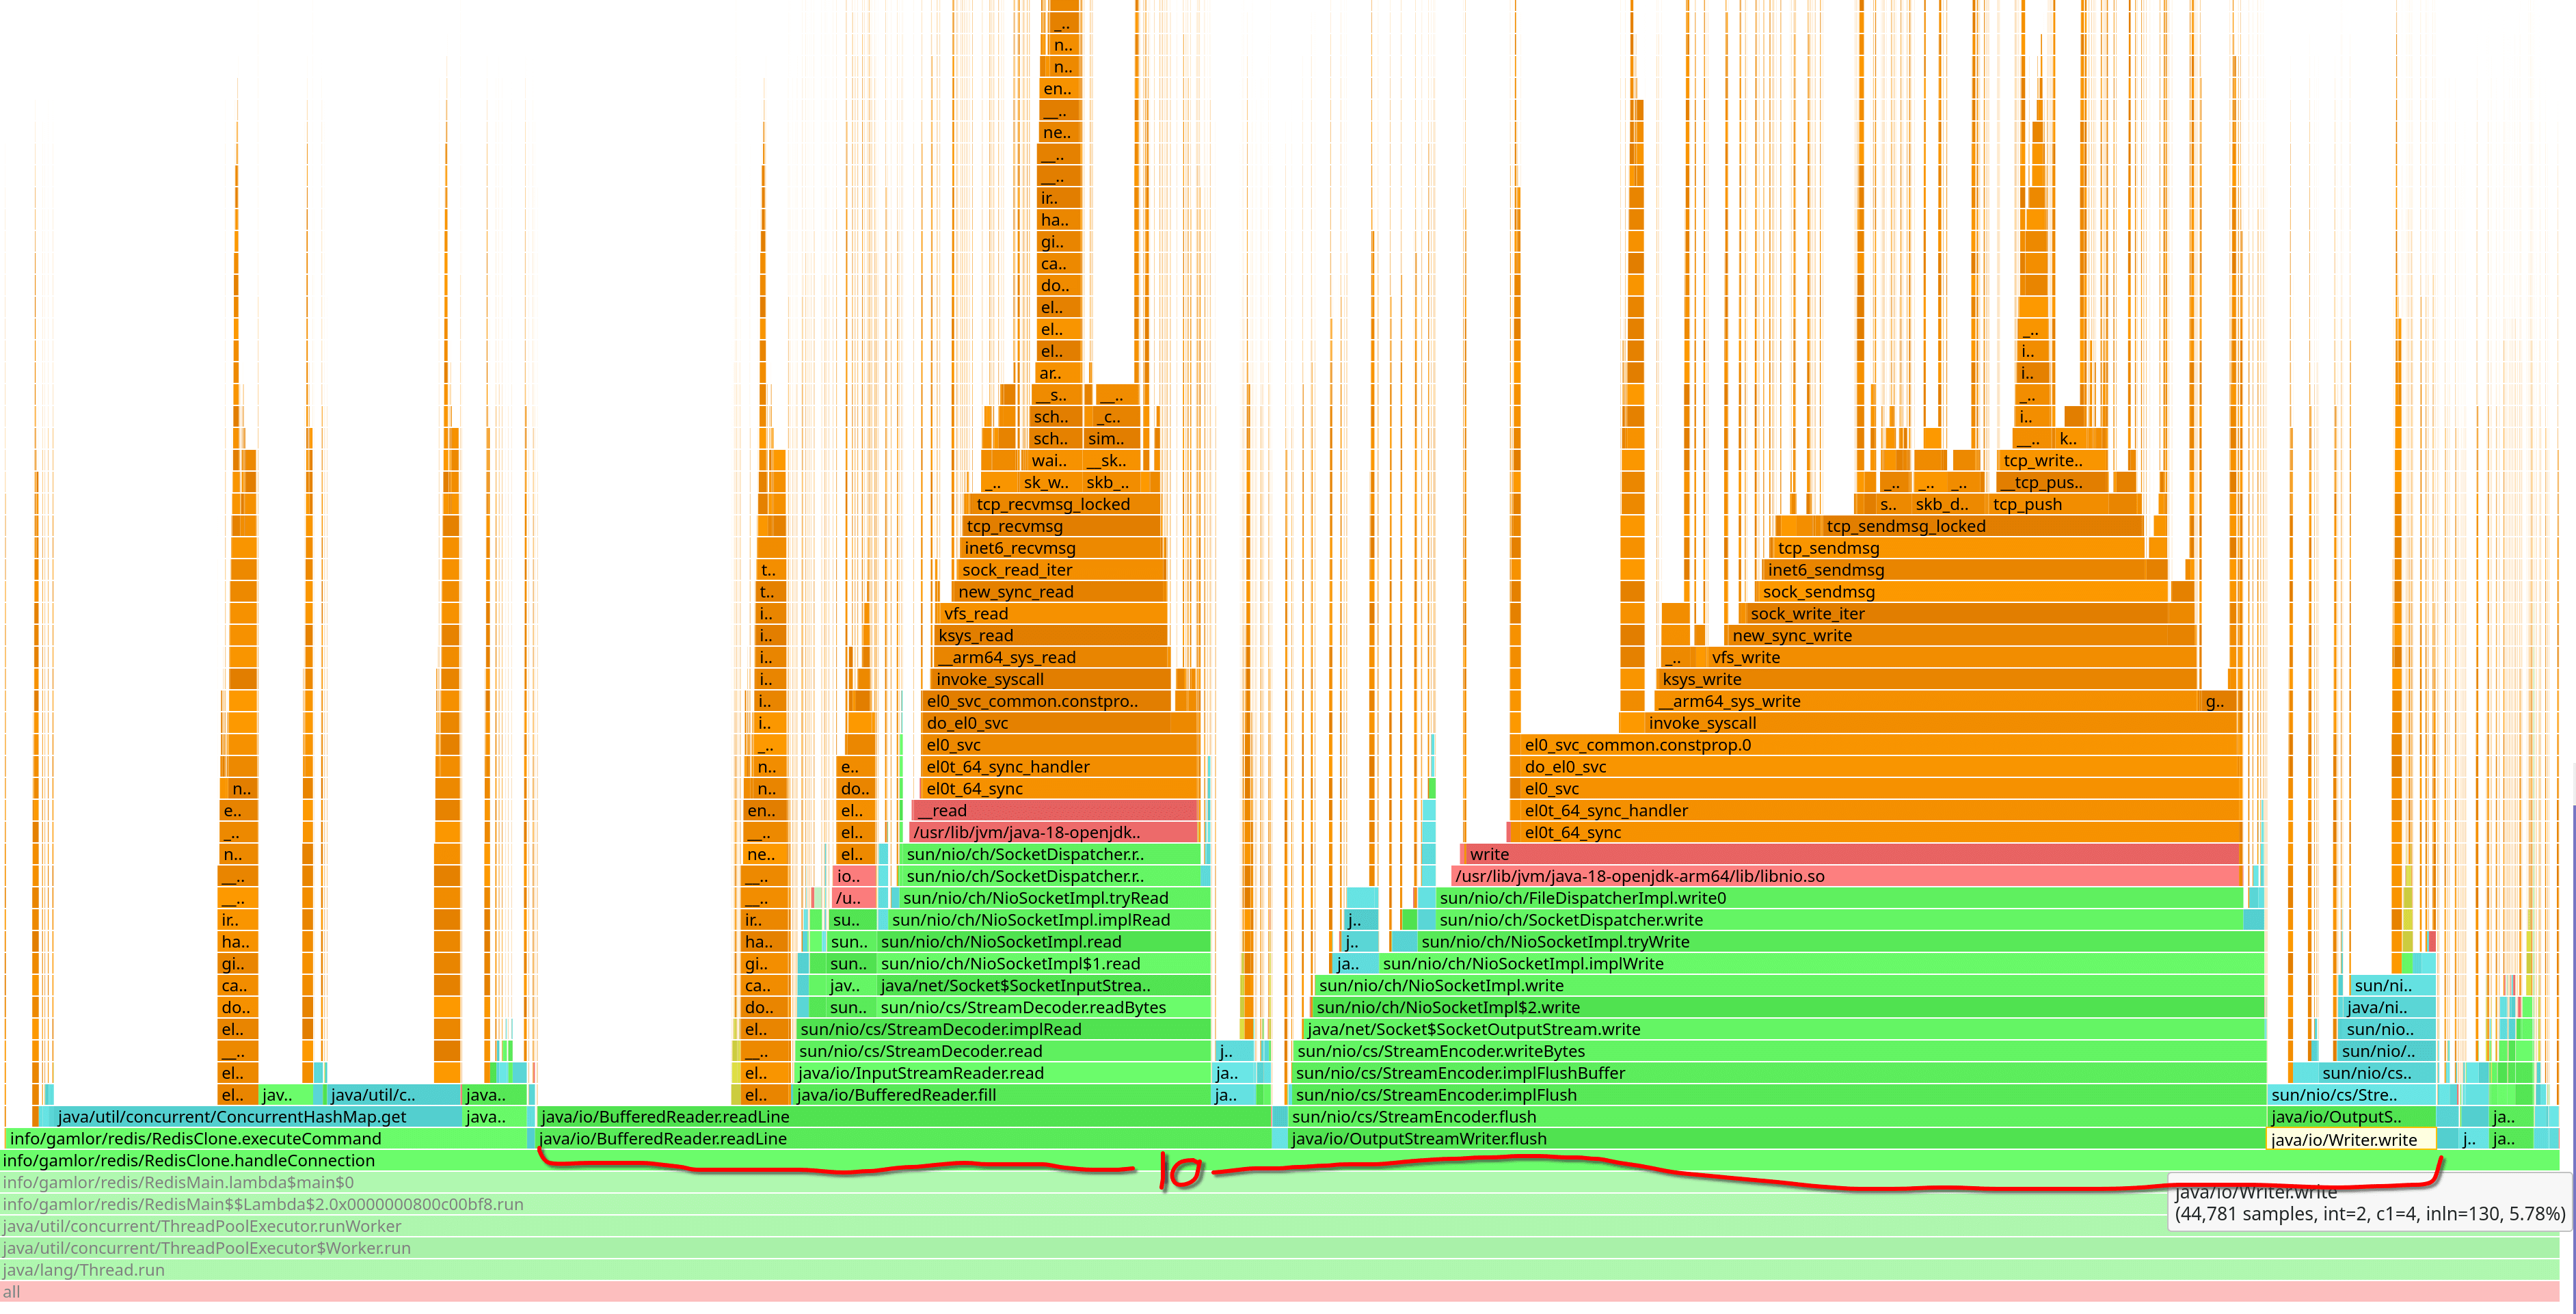
Task: Select NioSocketImpl$2.write frame
Action: [1789, 1007]
